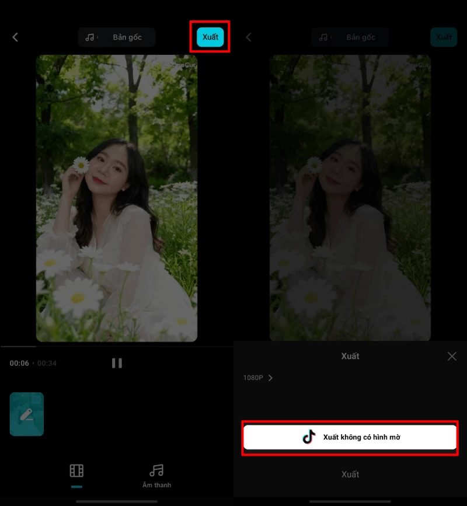Expand the 1080P resolution option
Image resolution: width=467 pixels, height=506 pixels.
258,378
